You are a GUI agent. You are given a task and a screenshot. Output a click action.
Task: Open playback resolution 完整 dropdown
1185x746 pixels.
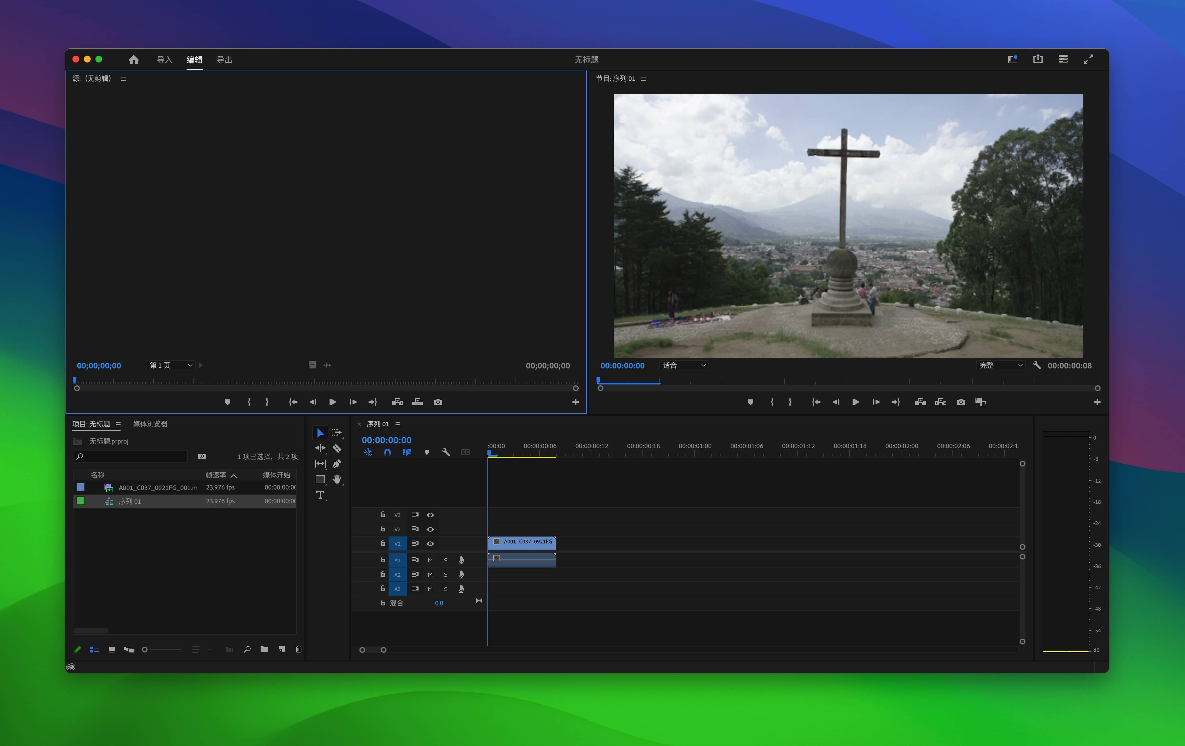(x=1000, y=365)
